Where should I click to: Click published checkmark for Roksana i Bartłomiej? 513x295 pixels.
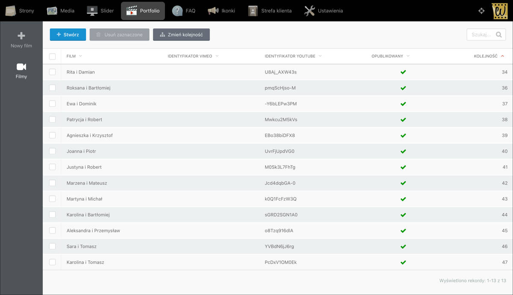[x=403, y=88]
